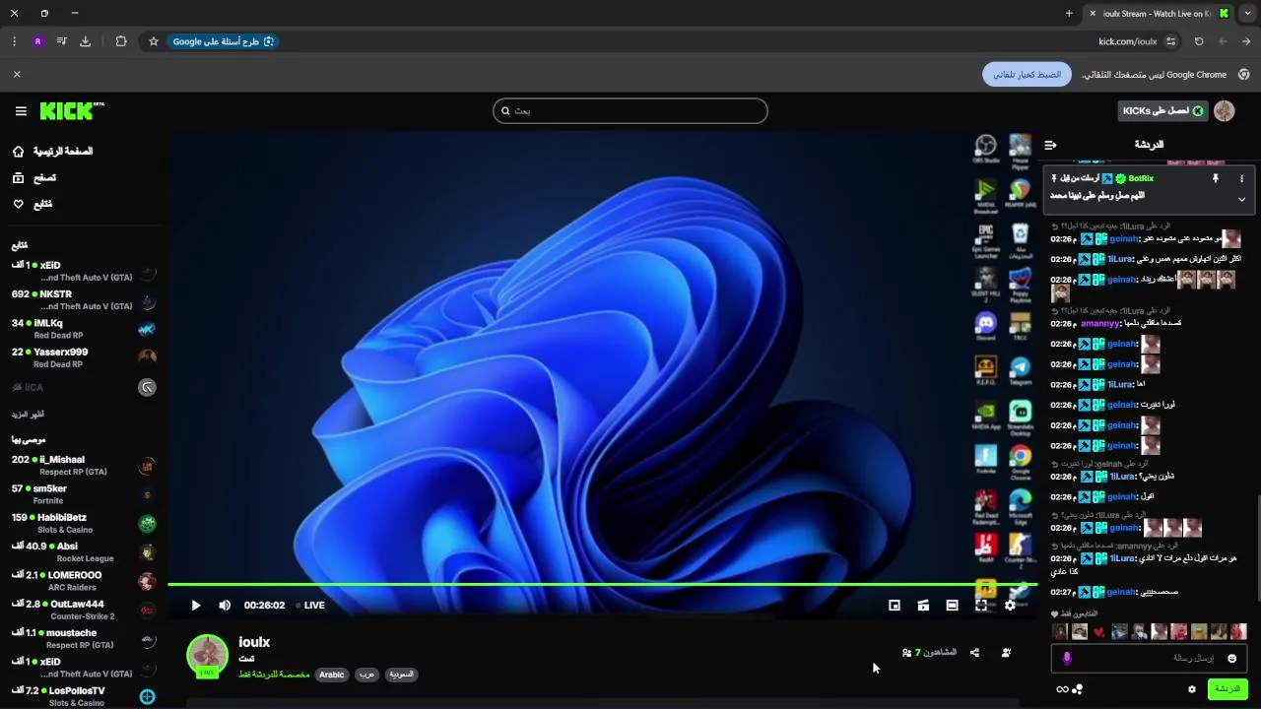Viewport: 1261px width, 709px height.
Task: Click the green stream progress bar
Action: [602, 585]
